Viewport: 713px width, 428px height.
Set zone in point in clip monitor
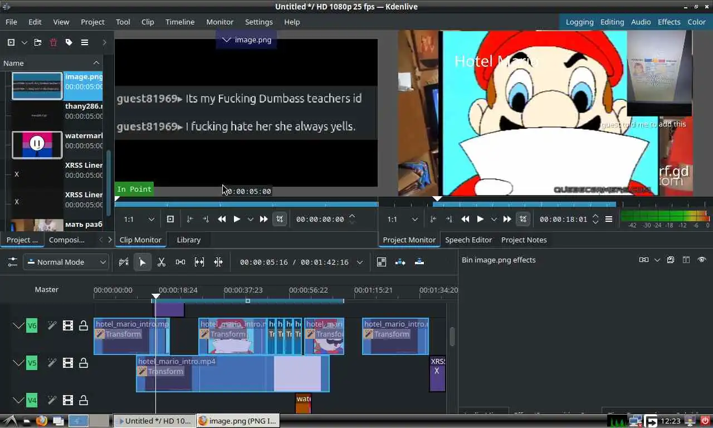click(x=190, y=219)
